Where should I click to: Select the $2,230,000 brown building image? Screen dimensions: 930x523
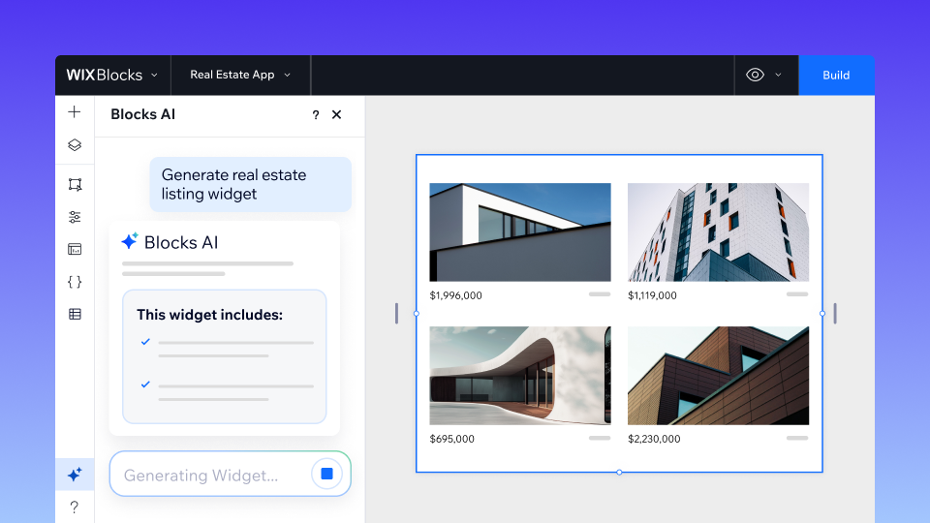718,376
